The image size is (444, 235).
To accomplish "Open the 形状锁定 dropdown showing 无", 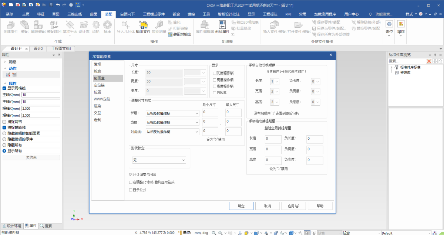I will 159,160.
